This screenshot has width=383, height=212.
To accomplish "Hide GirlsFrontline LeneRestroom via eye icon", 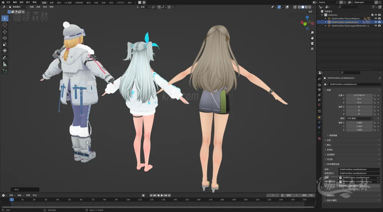I will pos(376,22).
